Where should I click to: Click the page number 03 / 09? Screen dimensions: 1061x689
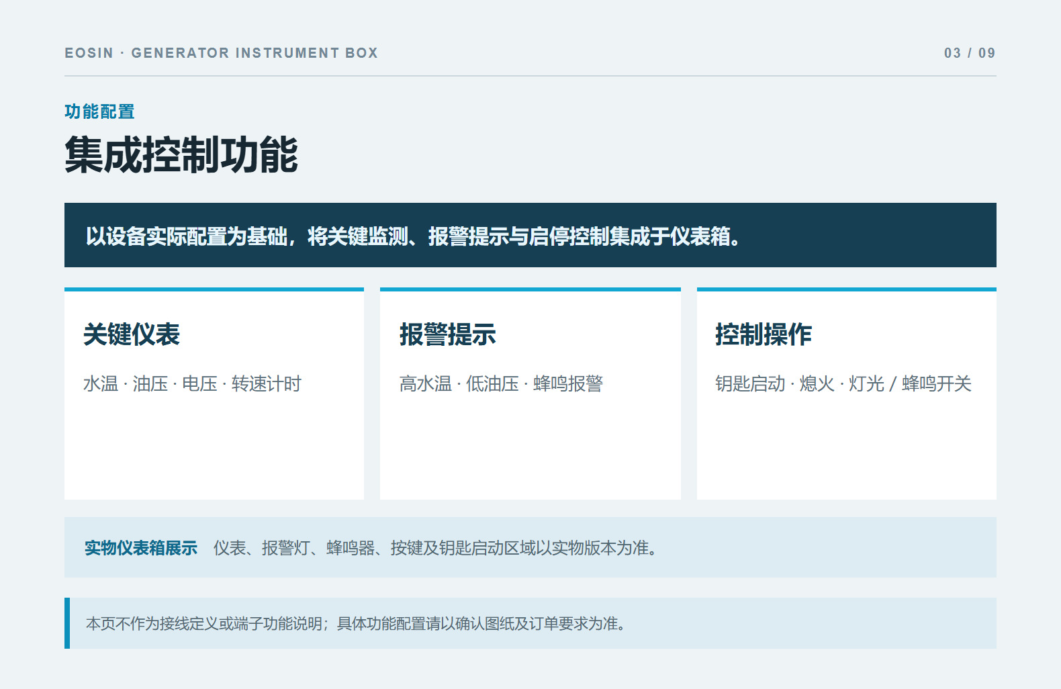pos(970,53)
